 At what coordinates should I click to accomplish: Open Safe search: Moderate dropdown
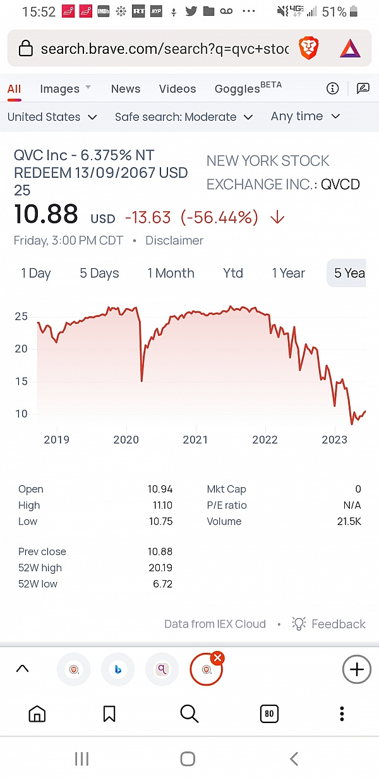(183, 117)
